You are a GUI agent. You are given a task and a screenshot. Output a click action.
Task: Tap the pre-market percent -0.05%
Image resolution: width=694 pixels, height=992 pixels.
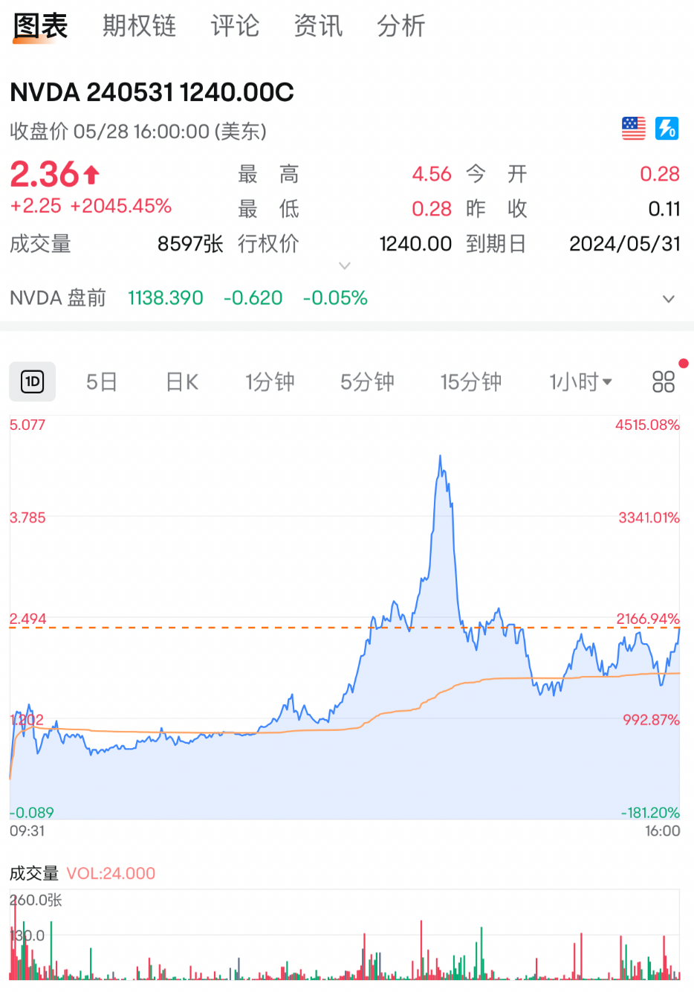pos(335,298)
